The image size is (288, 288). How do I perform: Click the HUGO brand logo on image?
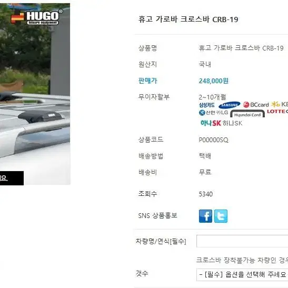pos(37,17)
